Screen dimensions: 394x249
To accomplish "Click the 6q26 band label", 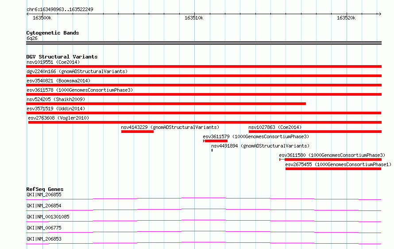I will (32, 38).
